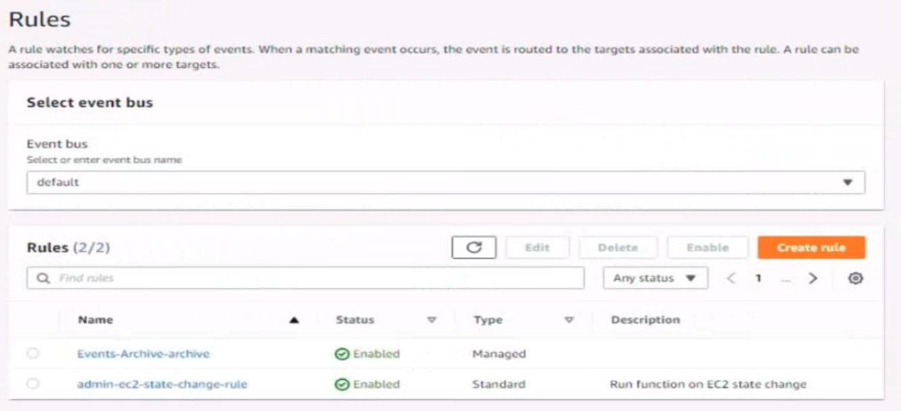Click the Create rule button

click(810, 247)
